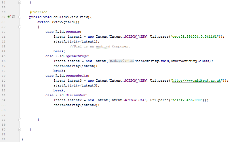The height and width of the screenshot is (142, 234).
Task: Click line number 46 in the gutter
Action: tap(3, 61)
